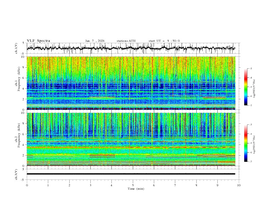
Task: Click time axis tick label "5"
Action: (x=133, y=185)
